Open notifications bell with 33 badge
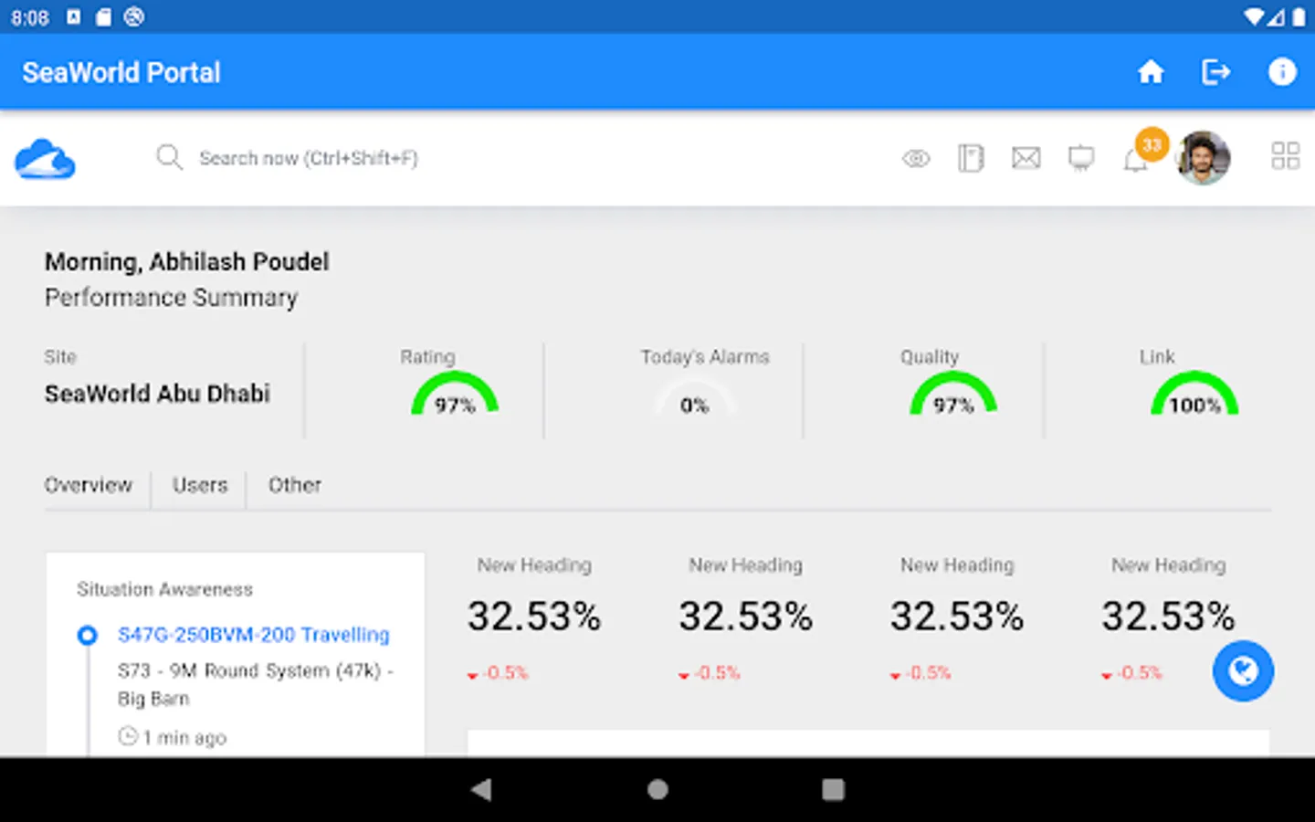 [x=1144, y=151]
